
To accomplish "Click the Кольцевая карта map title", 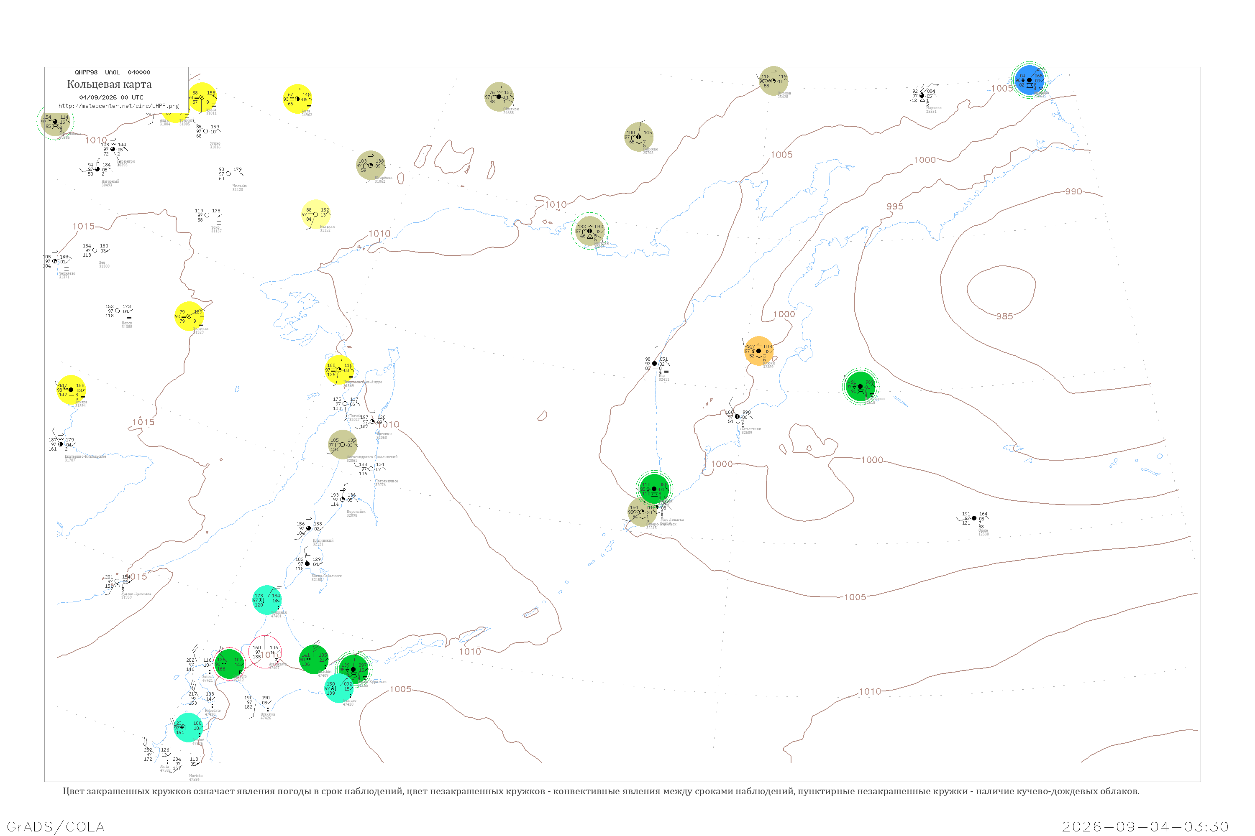I will (109, 84).
